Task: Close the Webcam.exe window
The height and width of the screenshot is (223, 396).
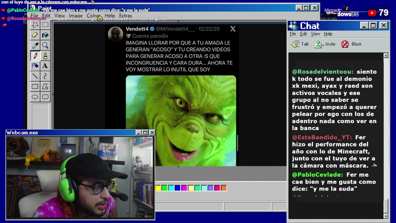Action: tap(152, 133)
